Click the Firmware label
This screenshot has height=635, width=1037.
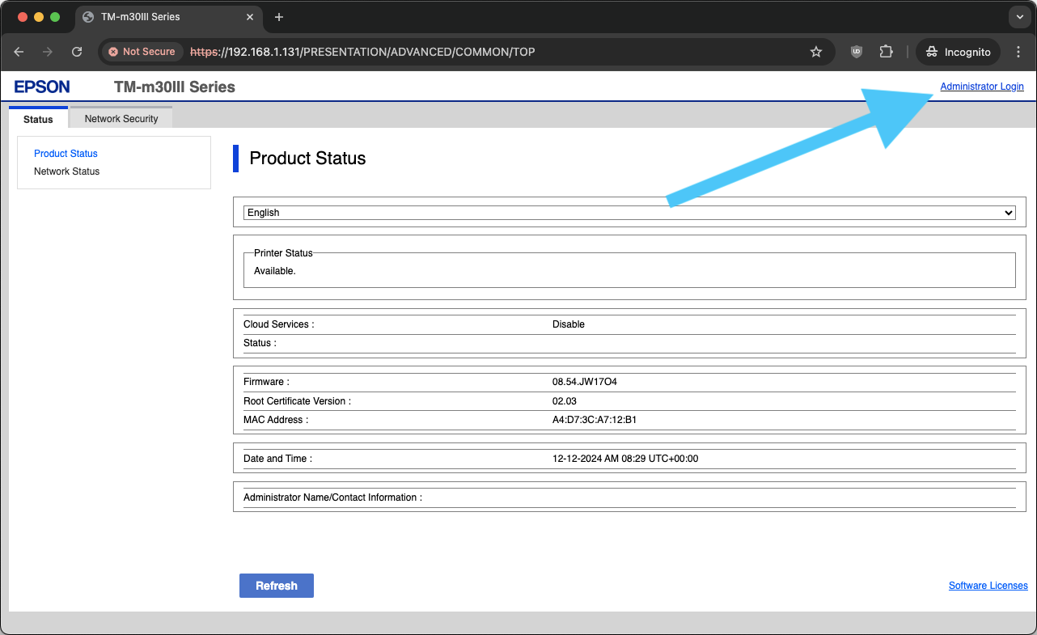tap(266, 382)
